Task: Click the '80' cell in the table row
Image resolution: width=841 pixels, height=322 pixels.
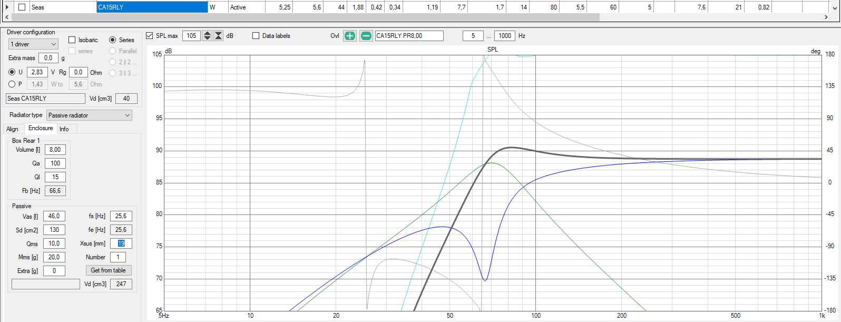Action: 544,7
